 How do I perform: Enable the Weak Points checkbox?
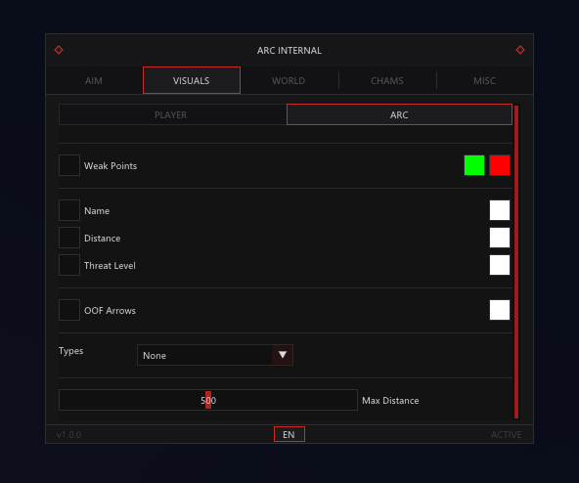[69, 165]
